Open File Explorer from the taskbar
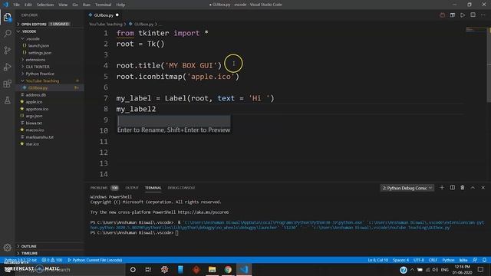Screen dimensions: 491x276 [x=212, y=269]
